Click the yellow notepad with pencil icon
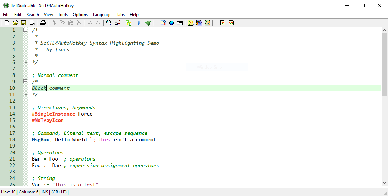The height and width of the screenshot is (196, 388). point(191,23)
